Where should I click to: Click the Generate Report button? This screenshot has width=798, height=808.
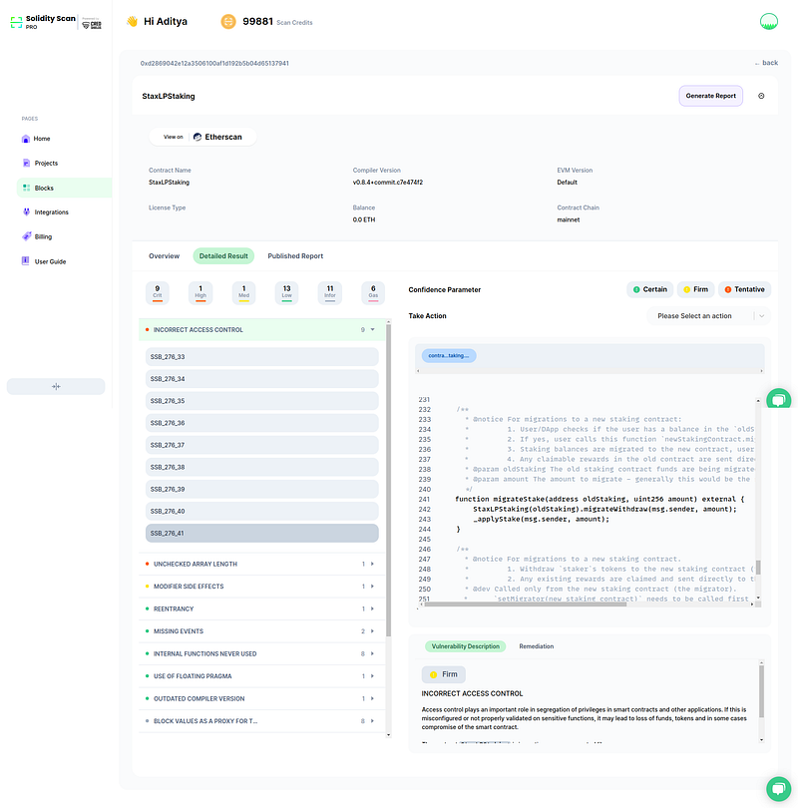[711, 96]
